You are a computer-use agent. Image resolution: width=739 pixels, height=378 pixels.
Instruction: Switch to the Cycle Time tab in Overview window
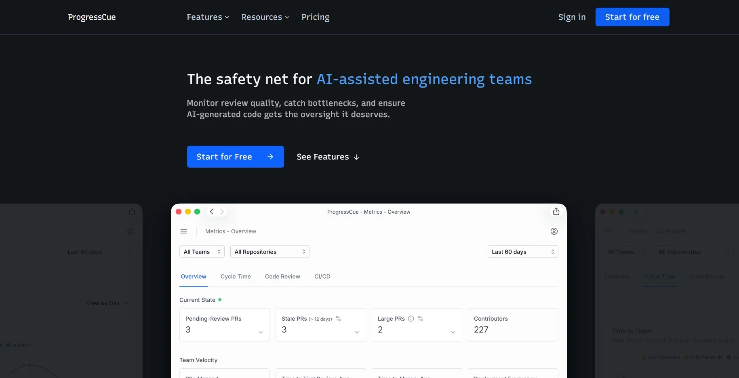(x=236, y=277)
